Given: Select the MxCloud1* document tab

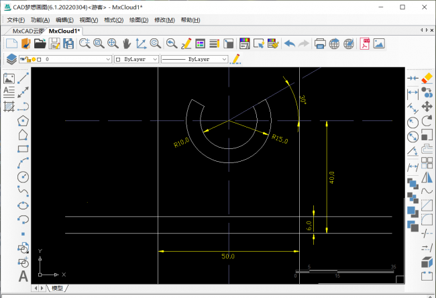Looking at the screenshot, I should pos(64,31).
